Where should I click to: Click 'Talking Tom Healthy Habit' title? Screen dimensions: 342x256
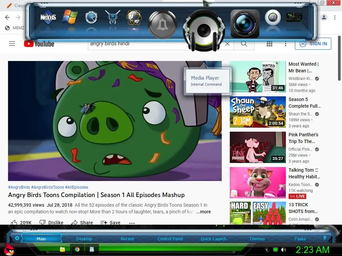click(x=304, y=173)
